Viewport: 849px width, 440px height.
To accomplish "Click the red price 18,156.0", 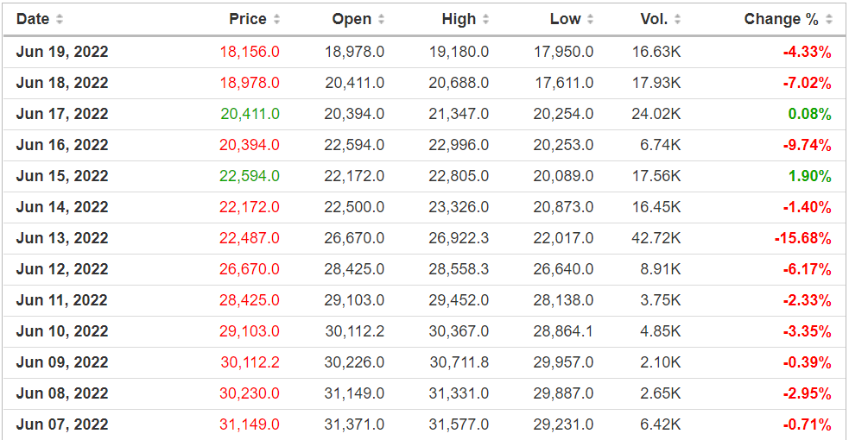I will point(250,52).
